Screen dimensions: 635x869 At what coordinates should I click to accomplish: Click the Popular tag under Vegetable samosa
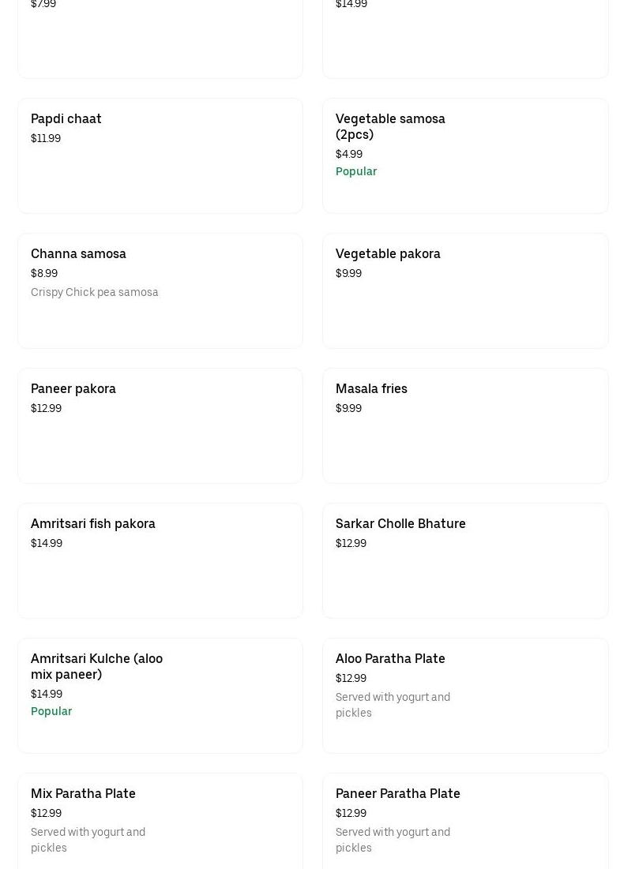click(x=356, y=171)
